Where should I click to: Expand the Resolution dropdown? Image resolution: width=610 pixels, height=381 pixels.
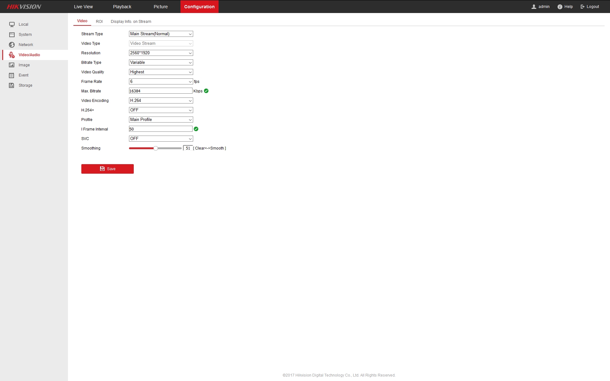161,53
